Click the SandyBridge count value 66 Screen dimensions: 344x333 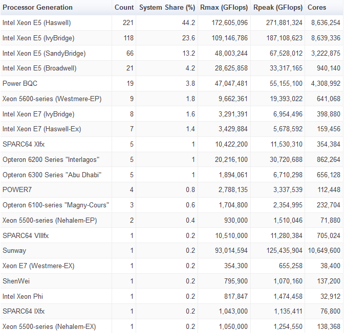[x=130, y=53]
